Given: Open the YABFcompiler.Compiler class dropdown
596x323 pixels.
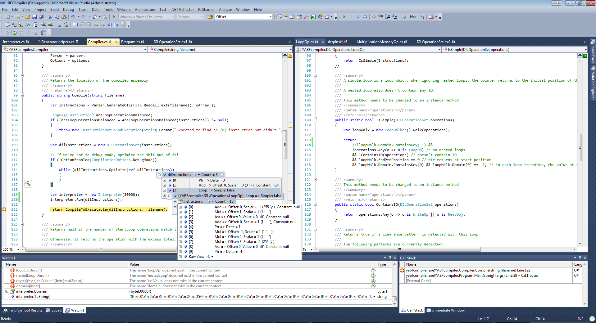Looking at the screenshot, I should (x=145, y=50).
